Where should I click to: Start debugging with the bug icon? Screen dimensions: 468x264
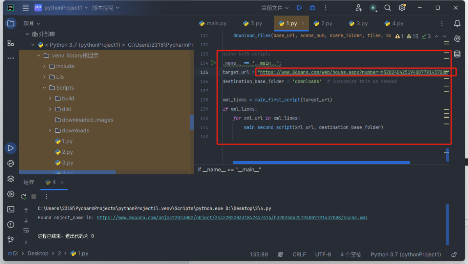click(312, 8)
